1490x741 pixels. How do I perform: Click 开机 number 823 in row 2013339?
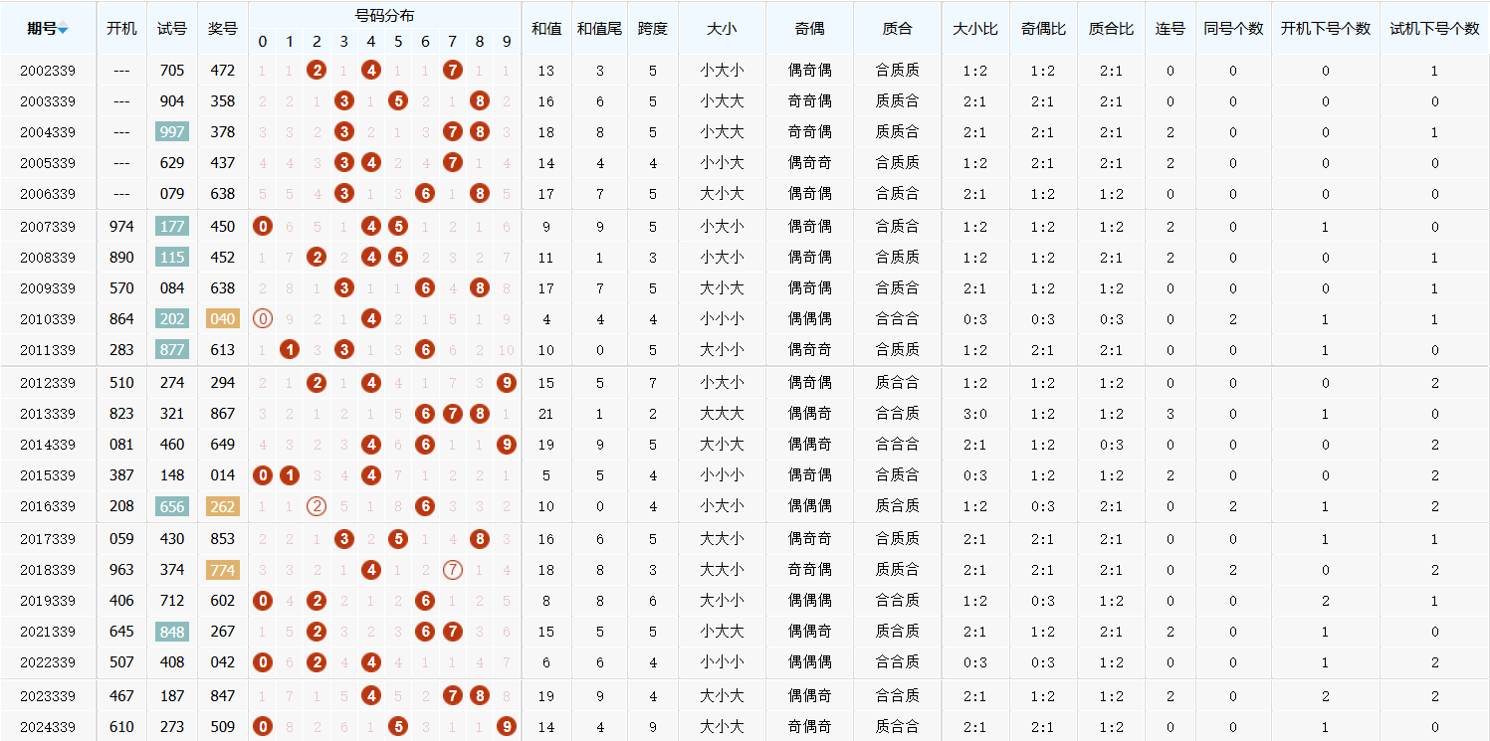tap(121, 414)
